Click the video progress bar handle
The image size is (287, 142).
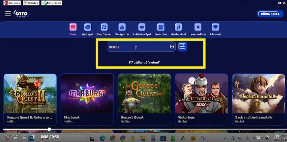pyautogui.click(x=49, y=129)
